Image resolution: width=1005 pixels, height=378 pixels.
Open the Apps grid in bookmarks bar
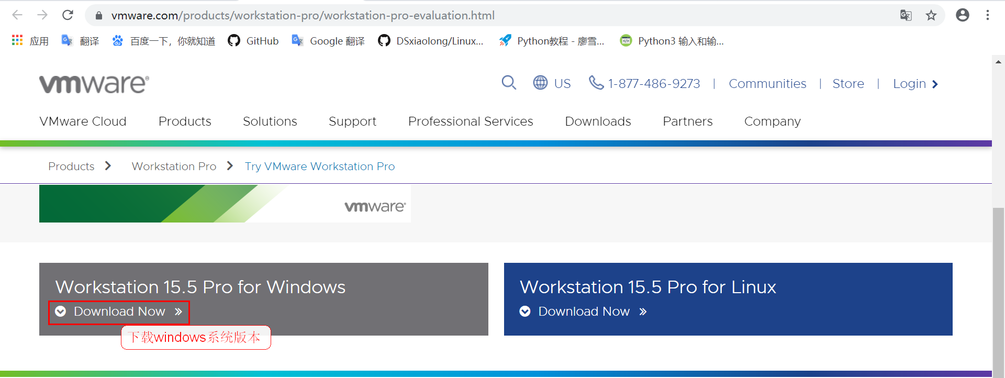[x=30, y=41]
